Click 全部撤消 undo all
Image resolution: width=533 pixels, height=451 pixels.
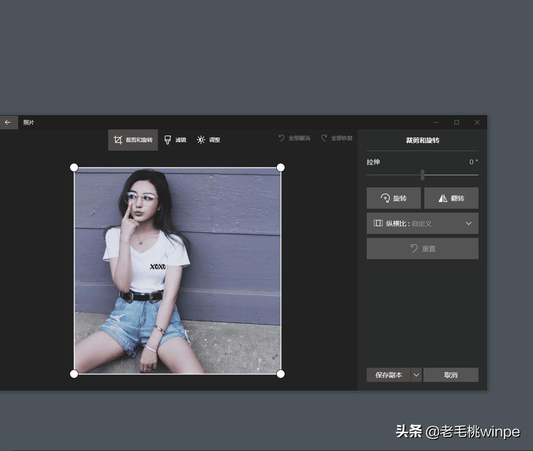[x=294, y=138]
